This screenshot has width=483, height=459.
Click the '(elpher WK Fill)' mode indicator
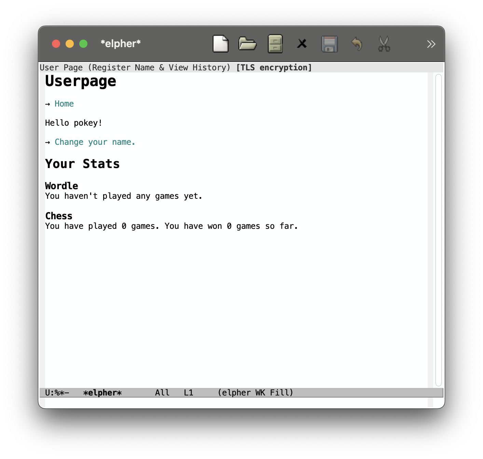[256, 393]
